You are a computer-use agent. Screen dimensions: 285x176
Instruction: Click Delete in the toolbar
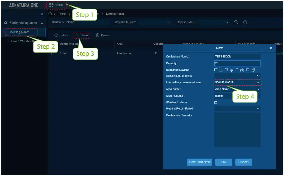(102, 35)
